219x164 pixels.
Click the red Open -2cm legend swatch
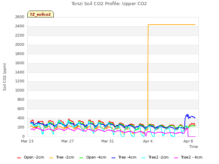pyautogui.click(x=19, y=158)
